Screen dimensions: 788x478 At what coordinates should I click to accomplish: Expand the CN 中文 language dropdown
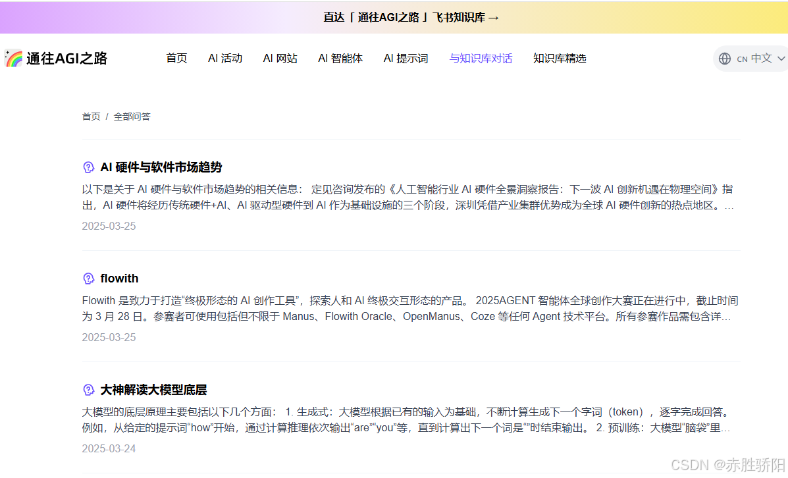752,59
